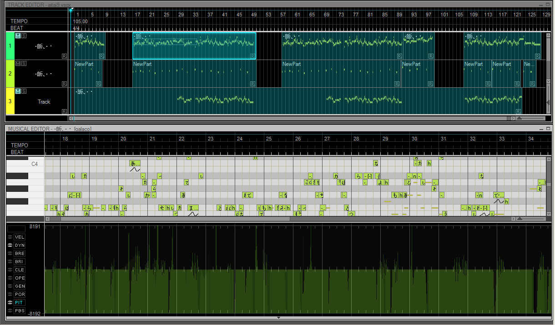Solo track 3 with its S button
555x325 pixels.
[24, 91]
